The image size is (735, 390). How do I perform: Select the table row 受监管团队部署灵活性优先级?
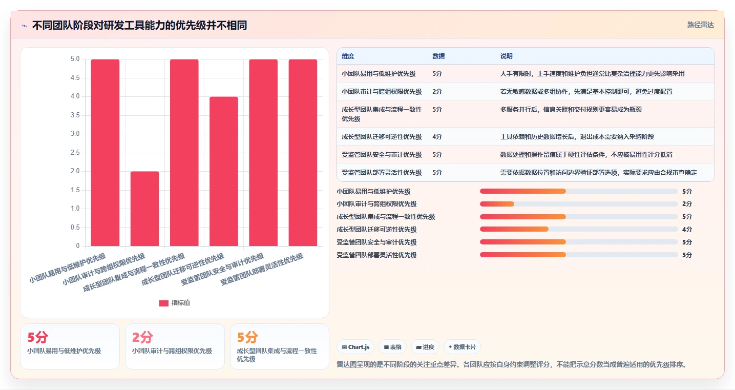[526, 173]
